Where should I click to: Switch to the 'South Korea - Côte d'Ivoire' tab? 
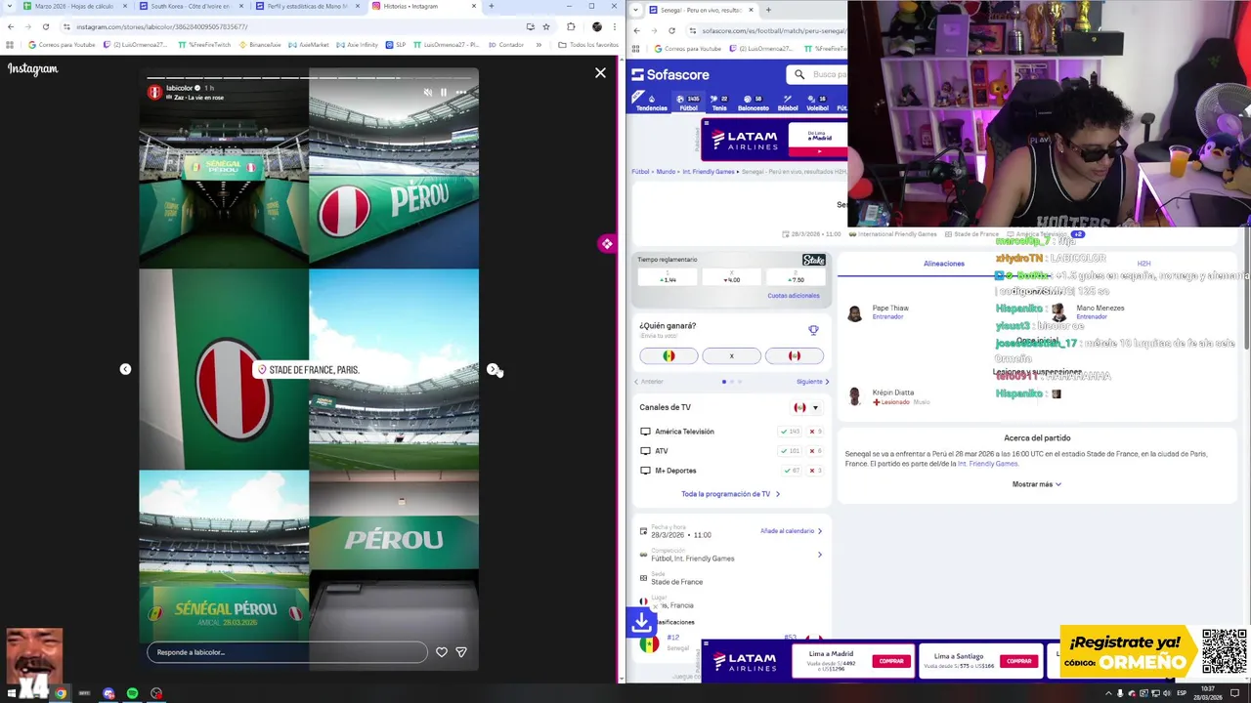pos(191,6)
